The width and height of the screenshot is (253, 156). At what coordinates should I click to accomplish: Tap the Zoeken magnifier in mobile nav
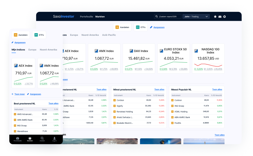pyautogui.click(x=42, y=138)
